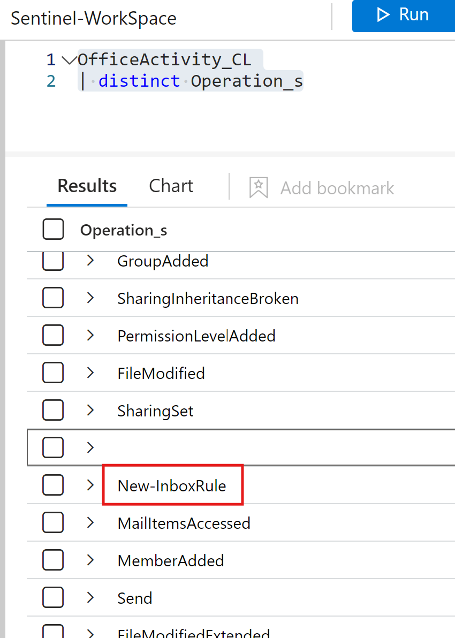Expand the Send row chevron
The image size is (455, 638).
coord(90,598)
